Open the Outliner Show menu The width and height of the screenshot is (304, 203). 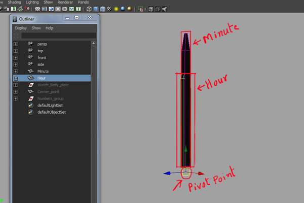[x=36, y=28]
